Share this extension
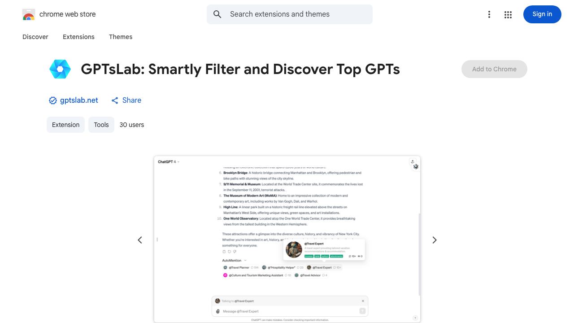574x323 pixels. (x=126, y=100)
